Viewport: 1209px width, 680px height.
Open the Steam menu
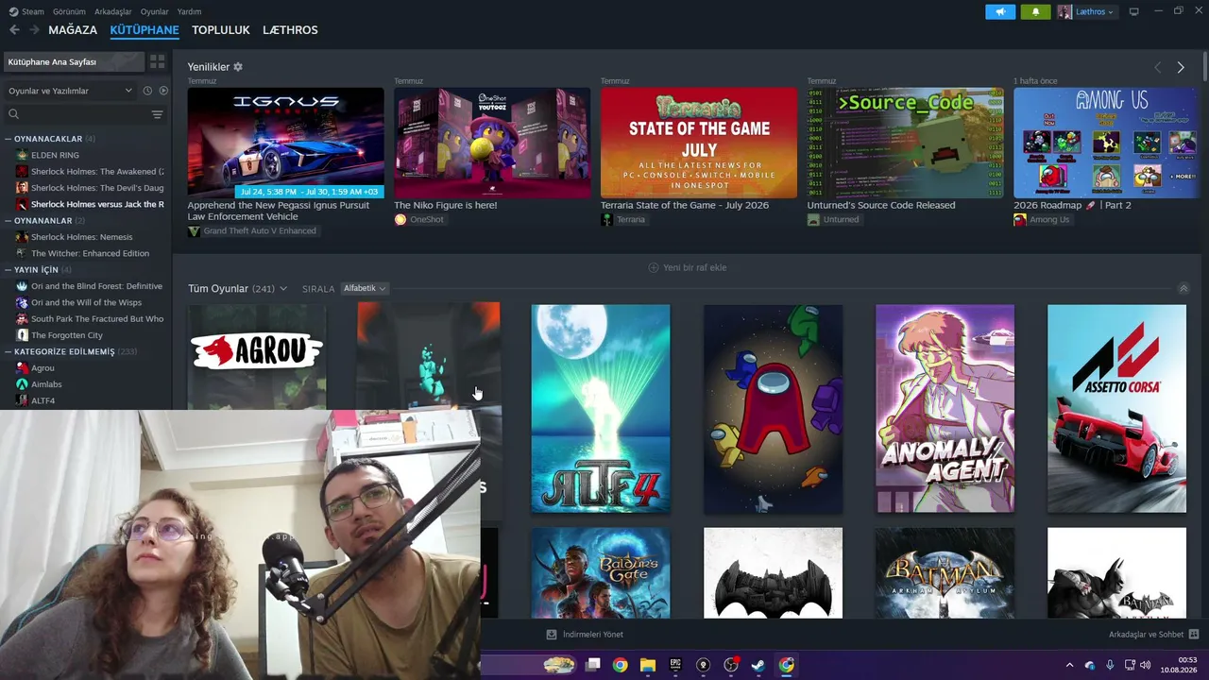click(32, 11)
